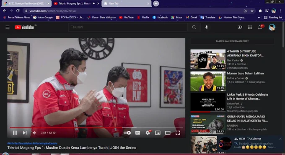Mute the video volume
The width and height of the screenshot is (285, 155).
34,133
